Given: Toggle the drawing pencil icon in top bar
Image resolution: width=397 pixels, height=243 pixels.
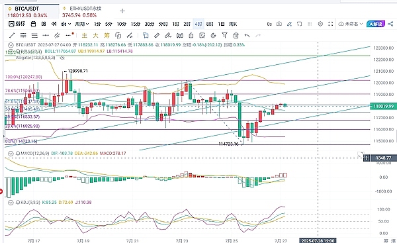Looking at the screenshot, I should [289, 24].
